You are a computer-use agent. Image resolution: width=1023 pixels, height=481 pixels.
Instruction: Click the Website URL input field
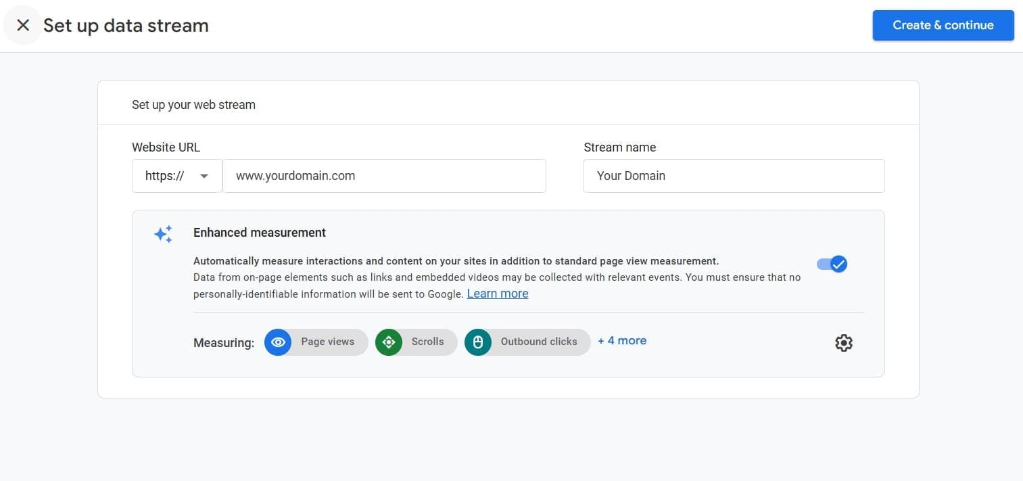click(x=384, y=175)
